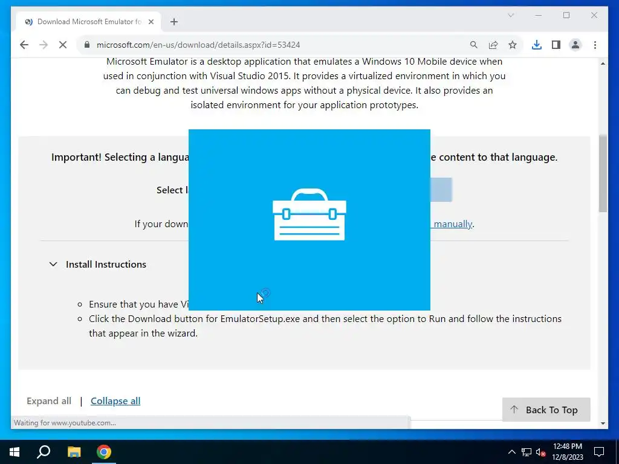The image size is (619, 464).
Task: Click the Collapse all link
Action: click(115, 401)
